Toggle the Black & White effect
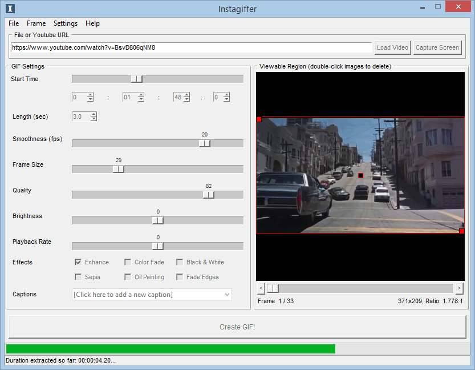475x370 pixels. pos(180,263)
